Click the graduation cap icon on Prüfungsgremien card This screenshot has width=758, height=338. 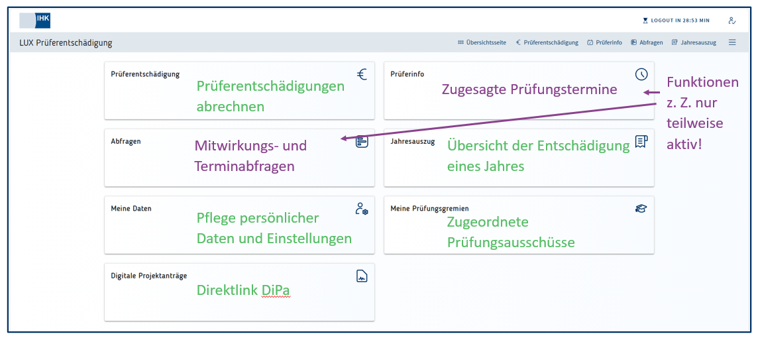[x=641, y=209]
